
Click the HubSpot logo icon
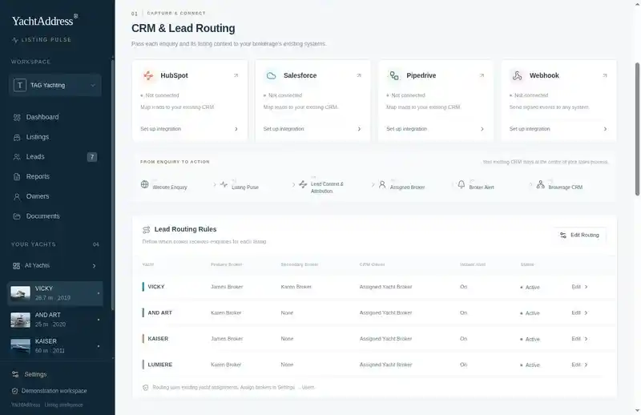(148, 75)
